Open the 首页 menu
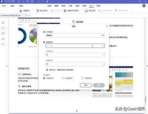Image resolution: width=148 pixels, height=114 pixels. point(12,6)
